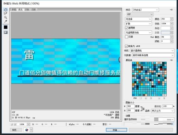Click the lock selected color icon
178x135 pixels.
[151, 98]
